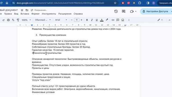Print the document
The width and height of the screenshot is (172, 97).
pos(8,20)
